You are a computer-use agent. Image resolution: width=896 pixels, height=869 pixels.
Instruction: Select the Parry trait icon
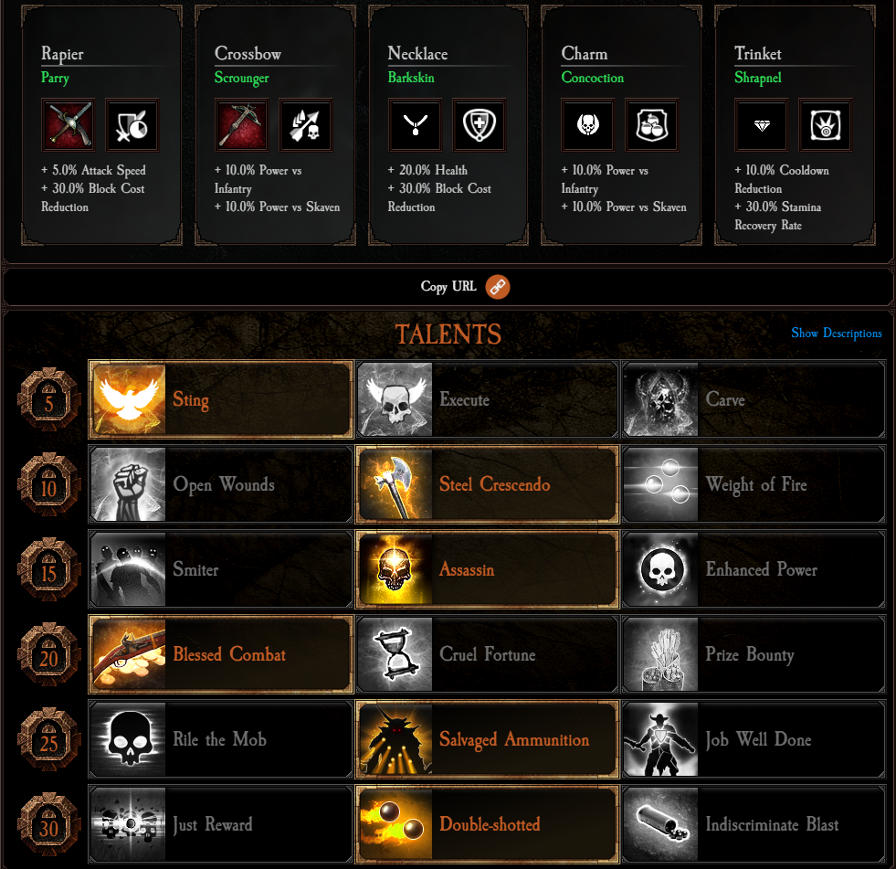click(132, 124)
